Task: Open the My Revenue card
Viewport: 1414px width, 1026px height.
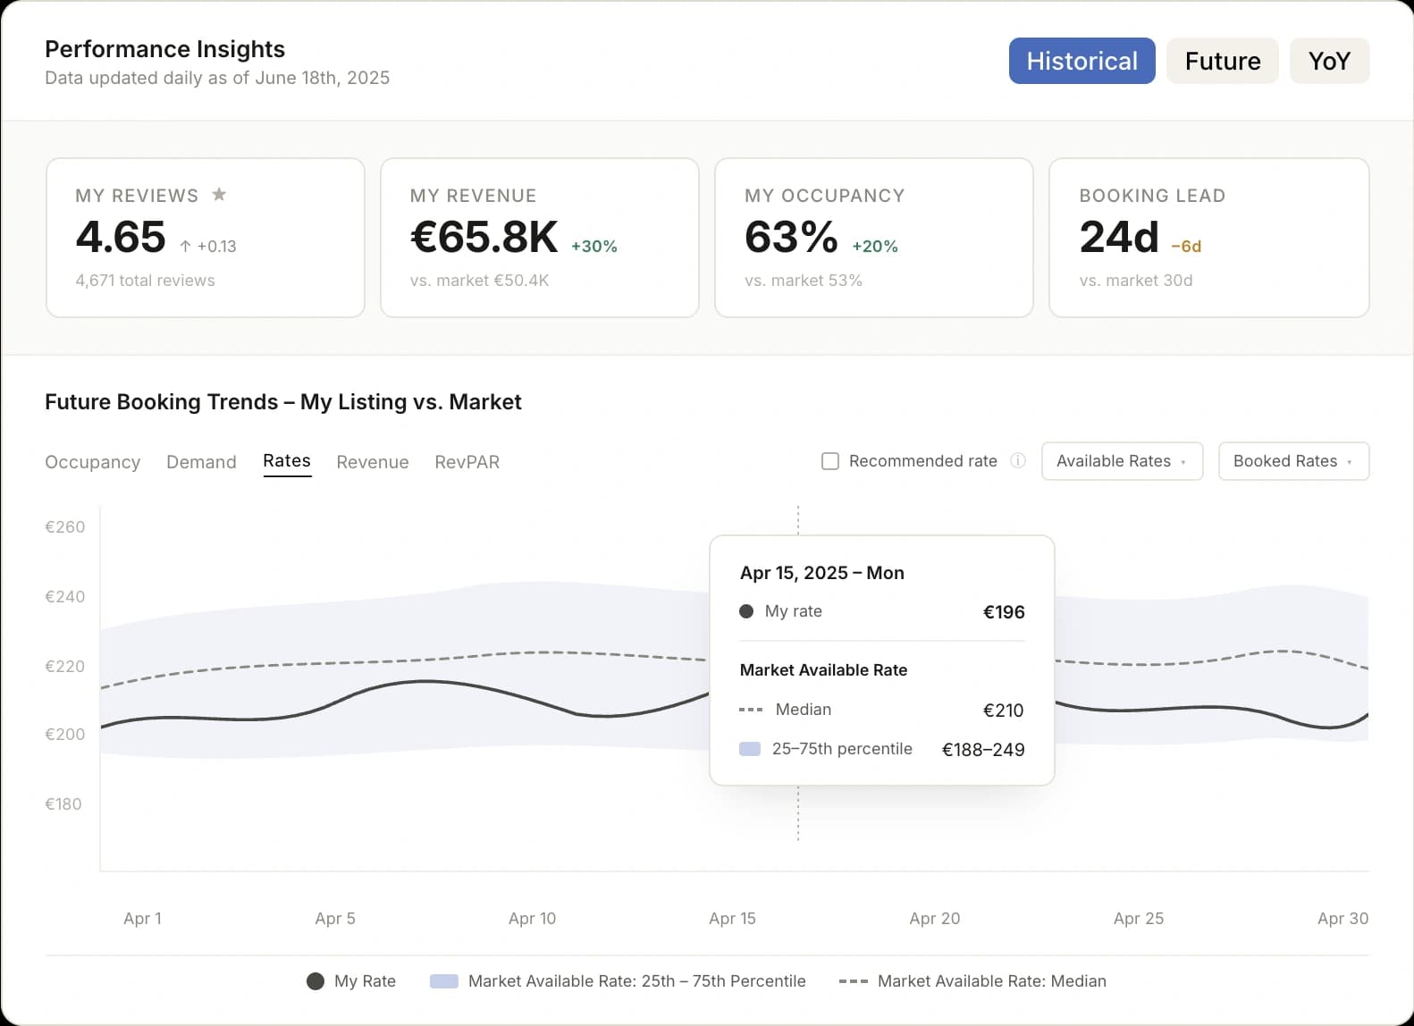Action: [540, 238]
